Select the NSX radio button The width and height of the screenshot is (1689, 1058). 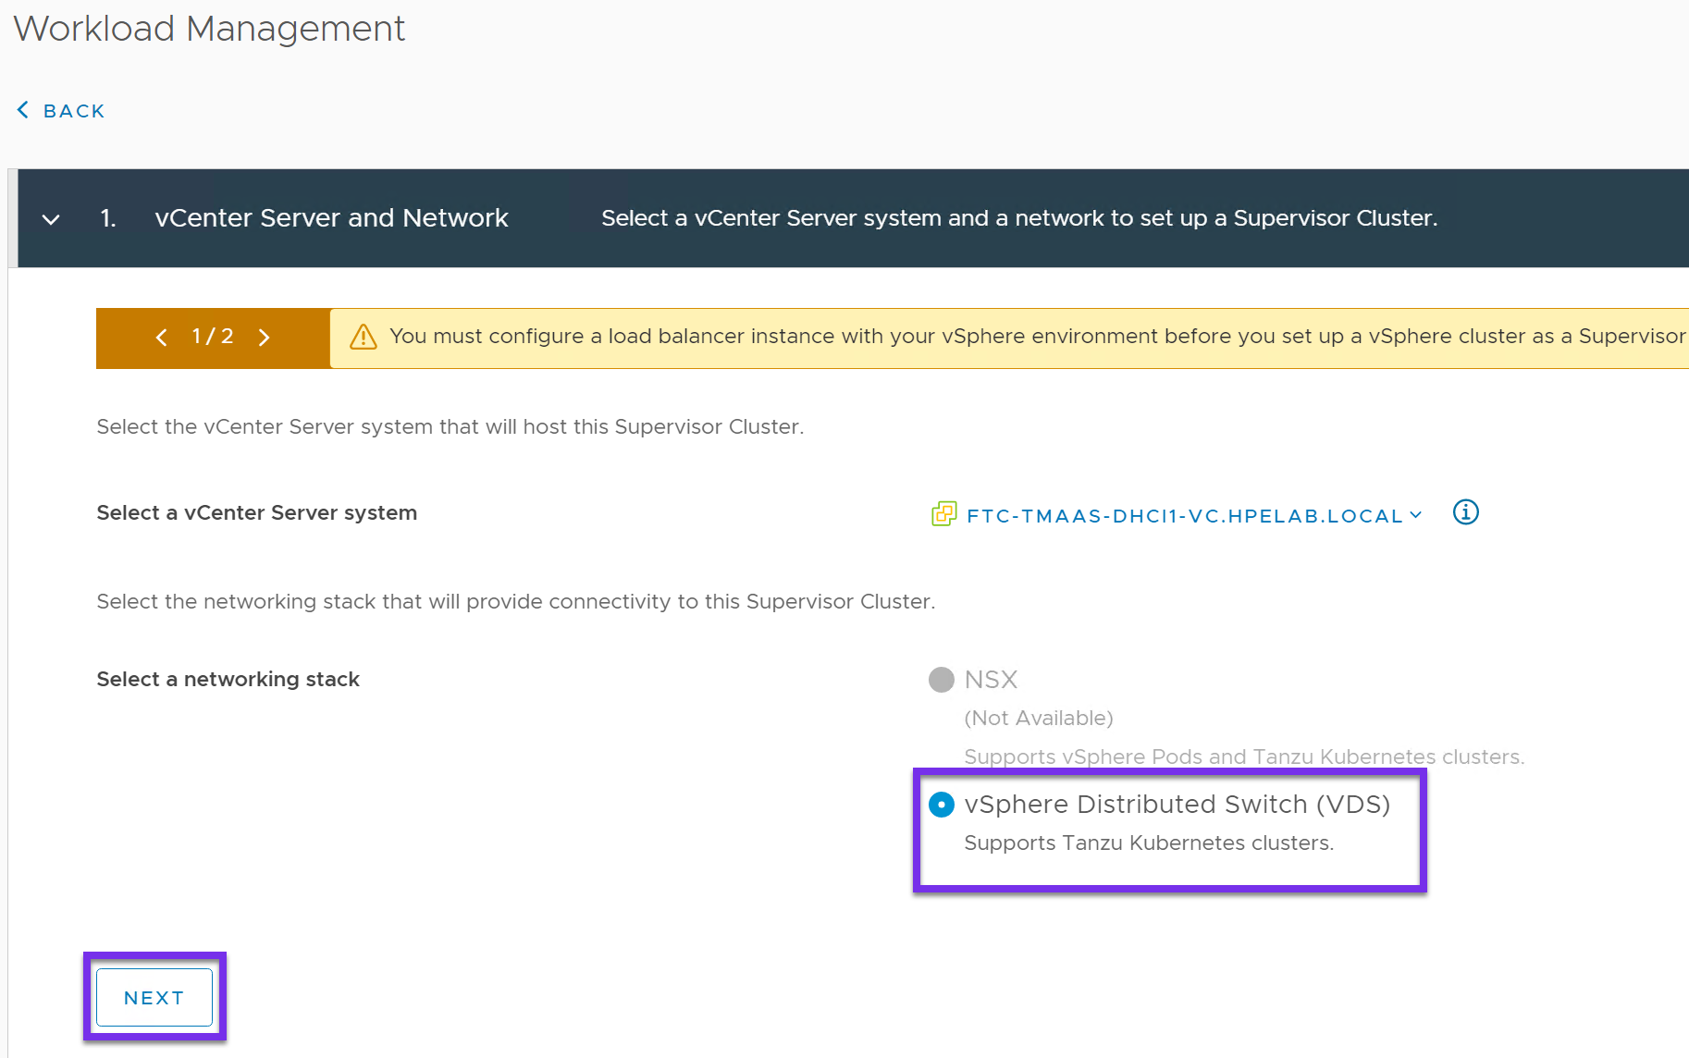(941, 680)
